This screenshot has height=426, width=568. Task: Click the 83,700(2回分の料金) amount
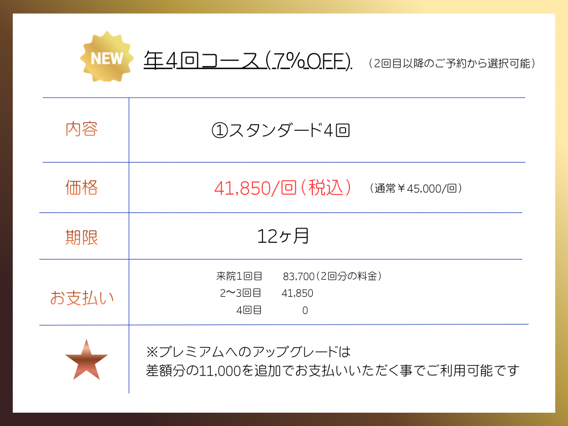click(x=332, y=276)
